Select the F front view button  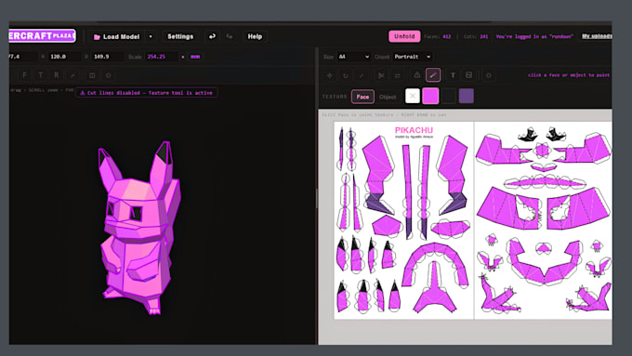click(24, 75)
